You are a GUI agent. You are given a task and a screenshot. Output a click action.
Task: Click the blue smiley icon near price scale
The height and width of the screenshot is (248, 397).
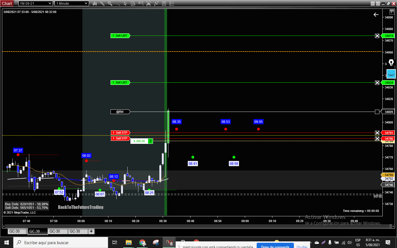click(x=391, y=74)
